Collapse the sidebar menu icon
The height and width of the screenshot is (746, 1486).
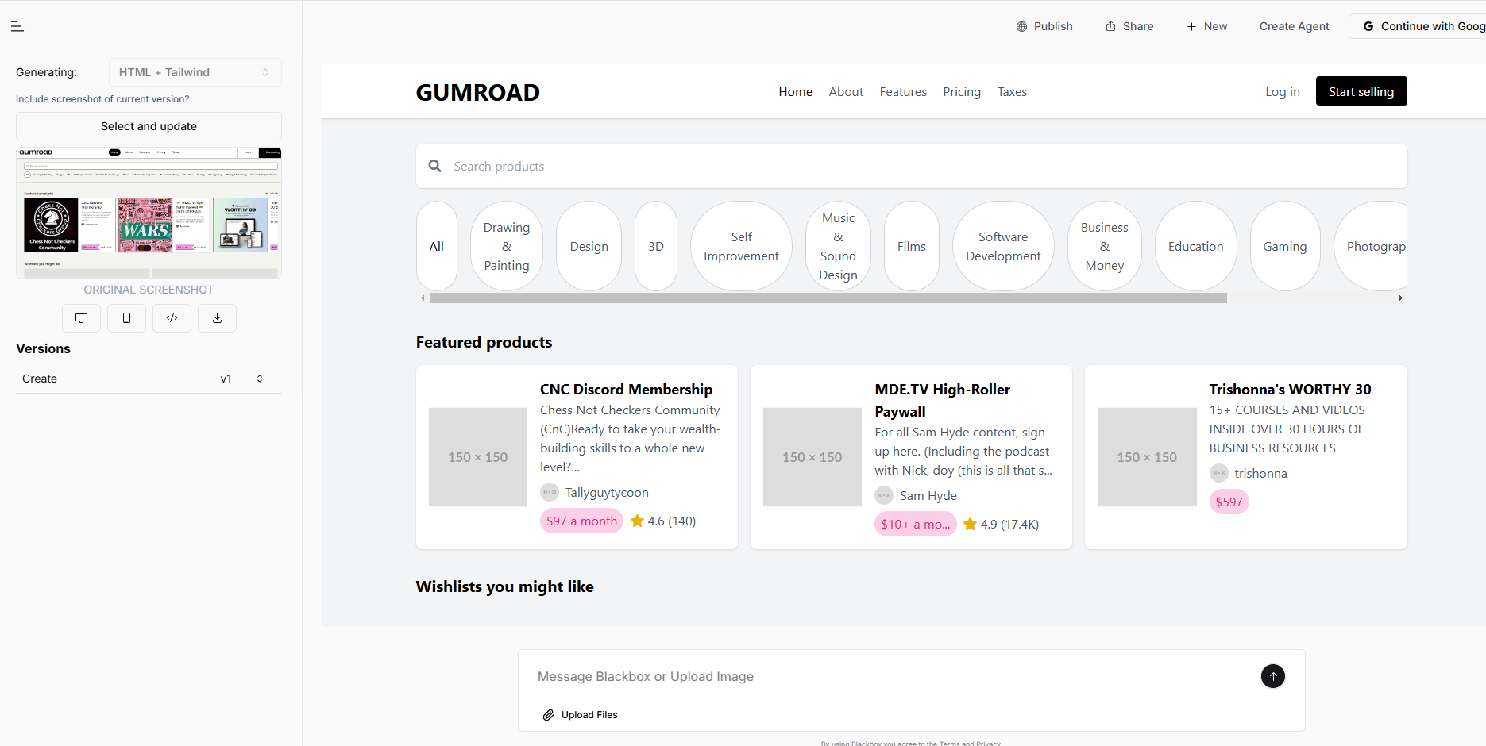pyautogui.click(x=17, y=26)
